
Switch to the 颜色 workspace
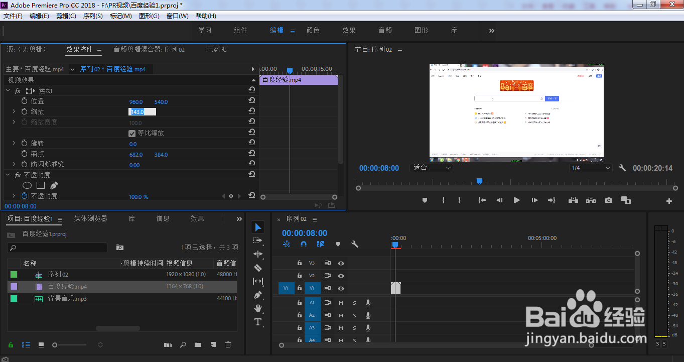click(313, 31)
